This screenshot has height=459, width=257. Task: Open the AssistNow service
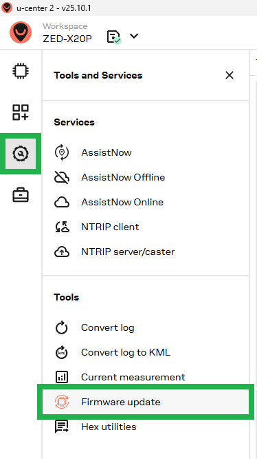[107, 152]
